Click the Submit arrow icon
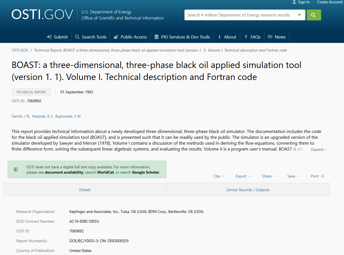The image size is (344, 255). pos(49,37)
